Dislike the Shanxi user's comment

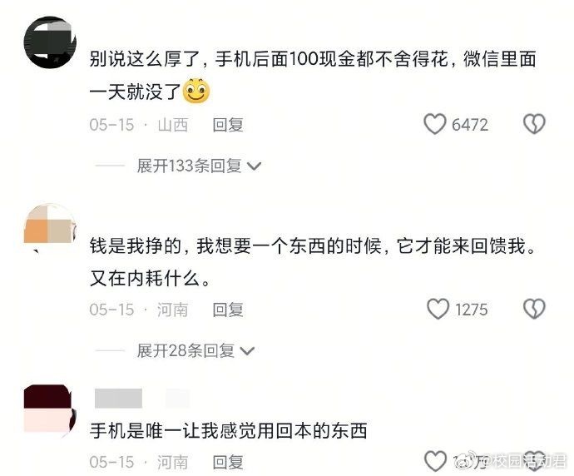[x=534, y=124]
